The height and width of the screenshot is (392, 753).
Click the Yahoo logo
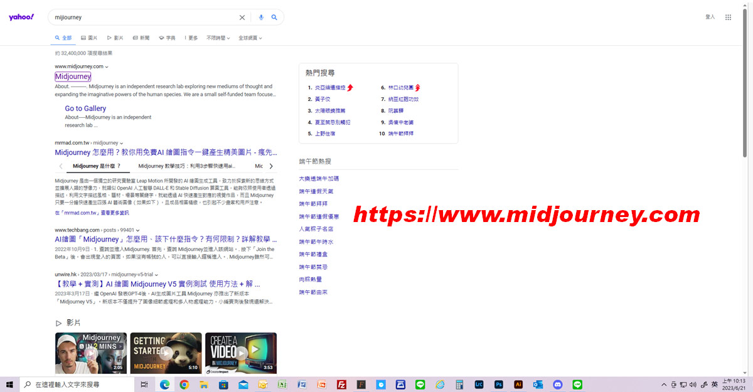click(x=21, y=17)
